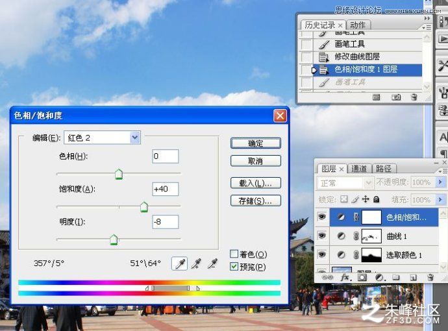Close the 色相/饱和度 dialog
Image resolution: width=448 pixels, height=331 pixels.
coord(280,116)
